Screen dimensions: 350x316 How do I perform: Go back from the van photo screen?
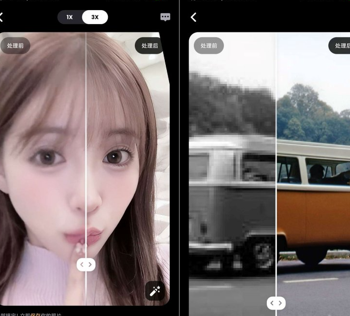[x=193, y=17]
